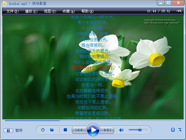The image size is (186, 140).
Task: Open the 视图(V) menu
Action: [x=50, y=11]
